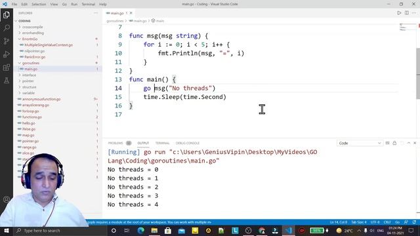Open the Help menu
420x236 pixels.
coord(103,4)
